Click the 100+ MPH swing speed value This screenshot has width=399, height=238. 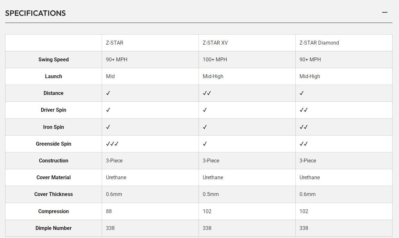point(215,59)
